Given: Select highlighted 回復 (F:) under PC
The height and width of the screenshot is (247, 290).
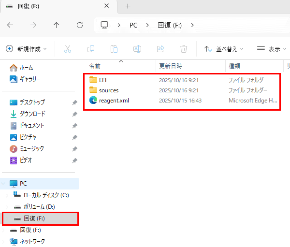Looking at the screenshot, I should 41,218.
